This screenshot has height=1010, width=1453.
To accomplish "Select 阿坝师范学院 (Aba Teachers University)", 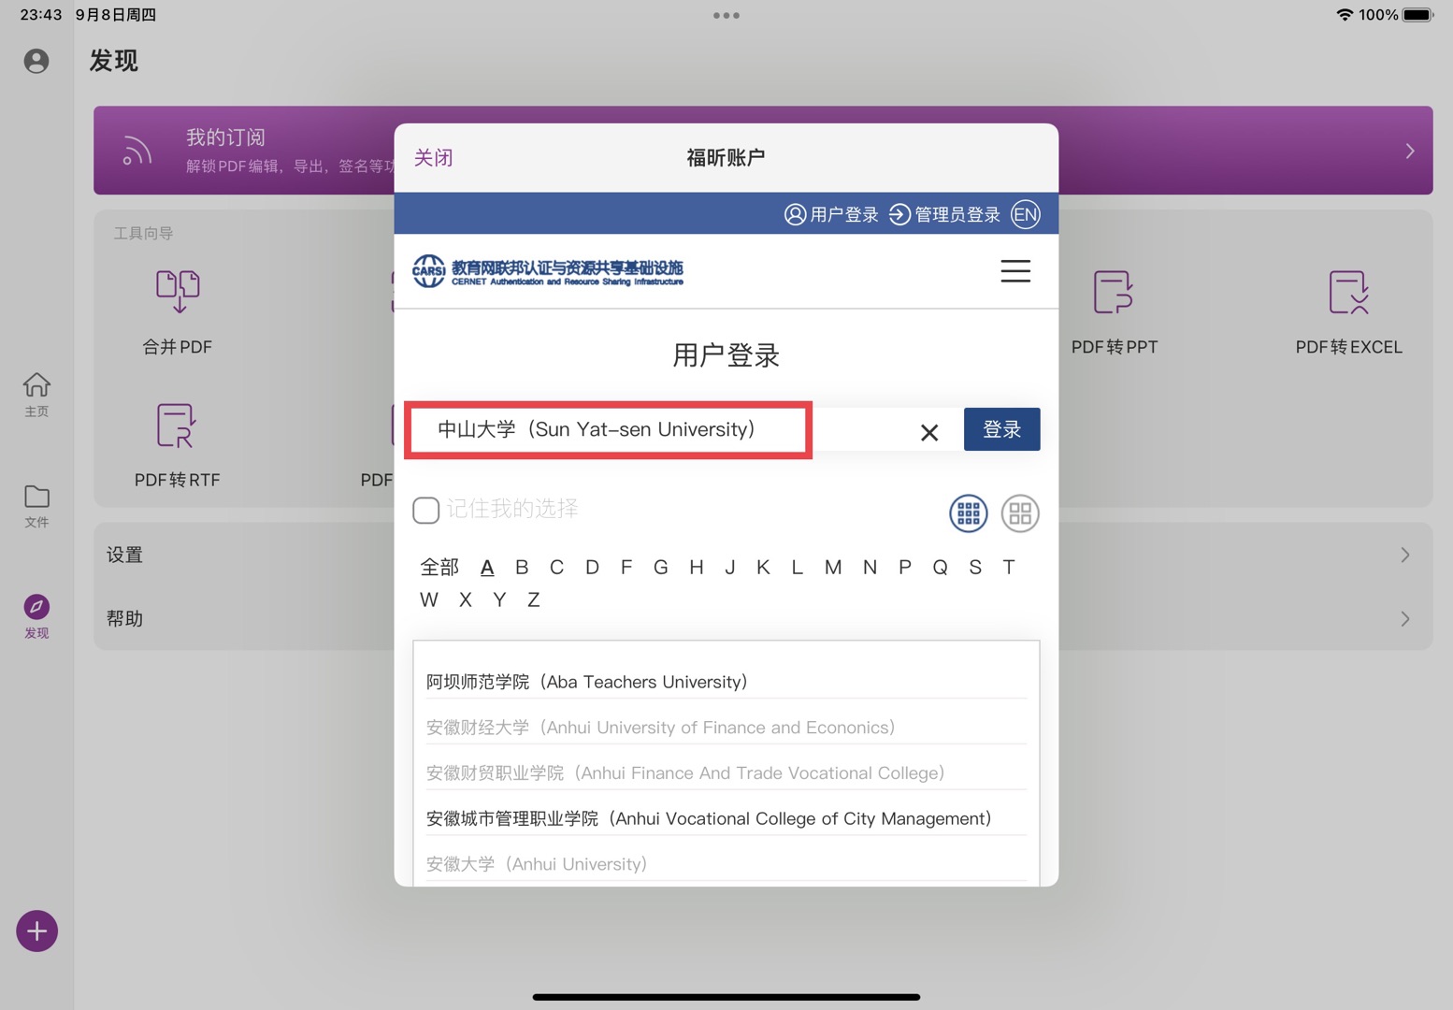I will click(x=587, y=682).
